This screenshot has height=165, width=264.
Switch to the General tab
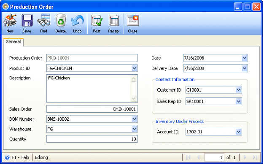coord(13,42)
